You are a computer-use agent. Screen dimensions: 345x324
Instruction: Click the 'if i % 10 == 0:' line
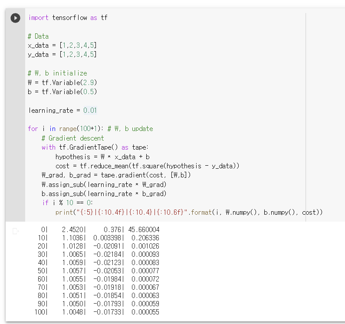coord(68,203)
